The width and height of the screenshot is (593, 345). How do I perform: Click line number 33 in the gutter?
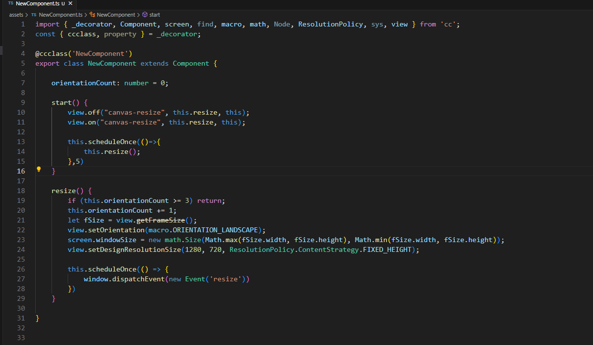[21, 338]
